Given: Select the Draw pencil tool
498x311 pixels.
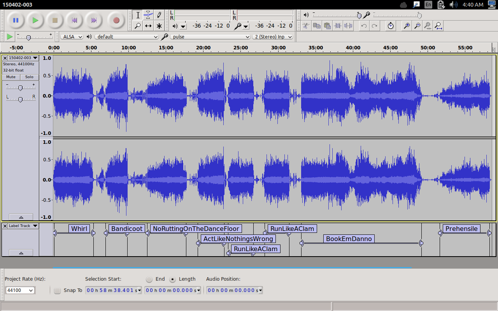Looking at the screenshot, I should [159, 15].
